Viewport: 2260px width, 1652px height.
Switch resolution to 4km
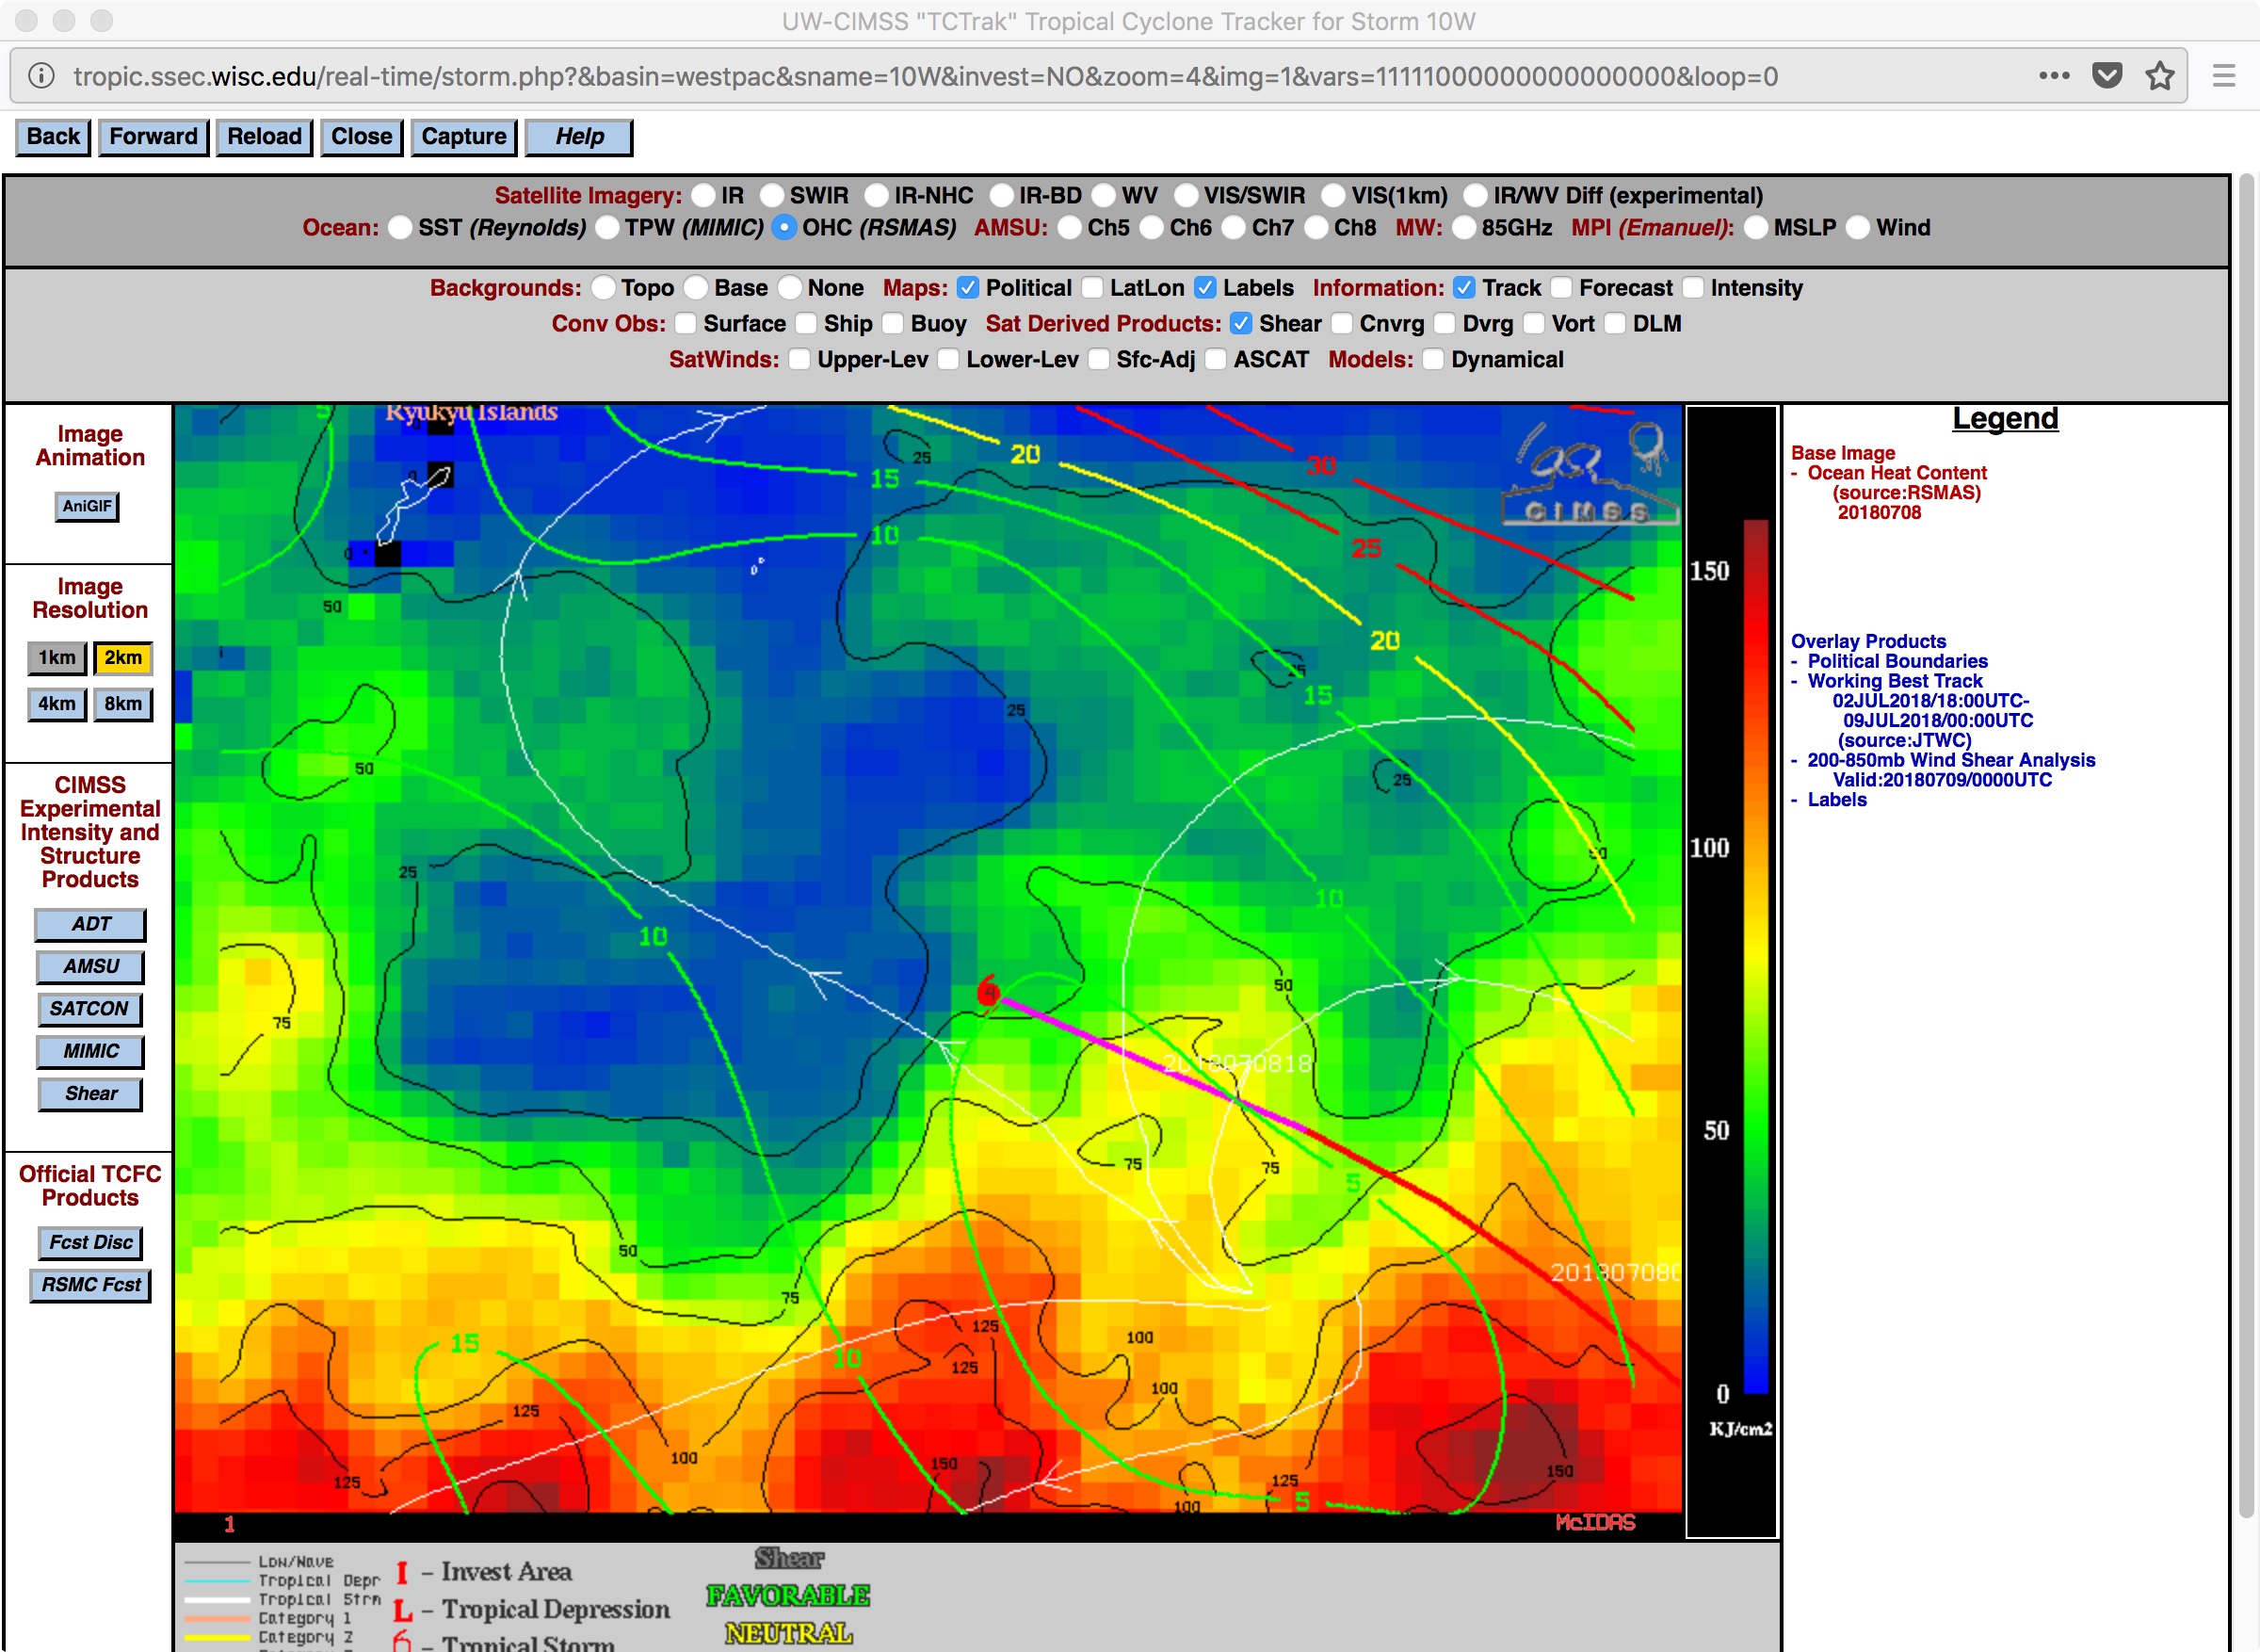point(57,704)
